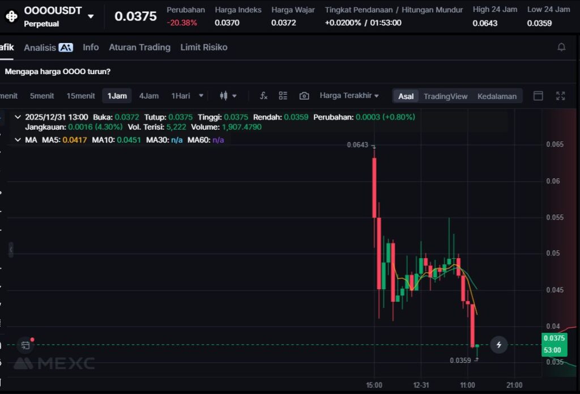The height and width of the screenshot is (394, 580).
Task: Click the lightning quick-order button
Action: pyautogui.click(x=498, y=344)
